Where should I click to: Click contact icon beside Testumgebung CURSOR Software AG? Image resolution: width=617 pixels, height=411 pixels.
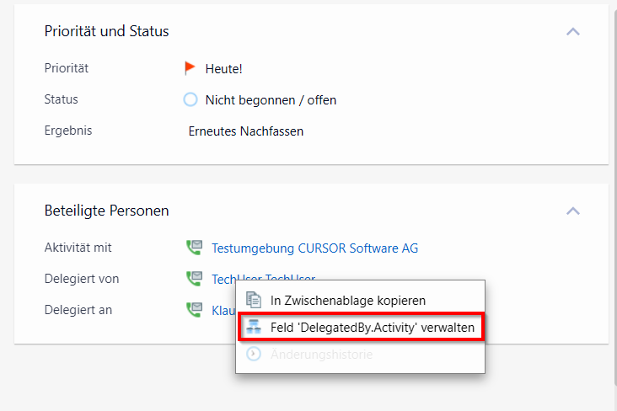(195, 248)
